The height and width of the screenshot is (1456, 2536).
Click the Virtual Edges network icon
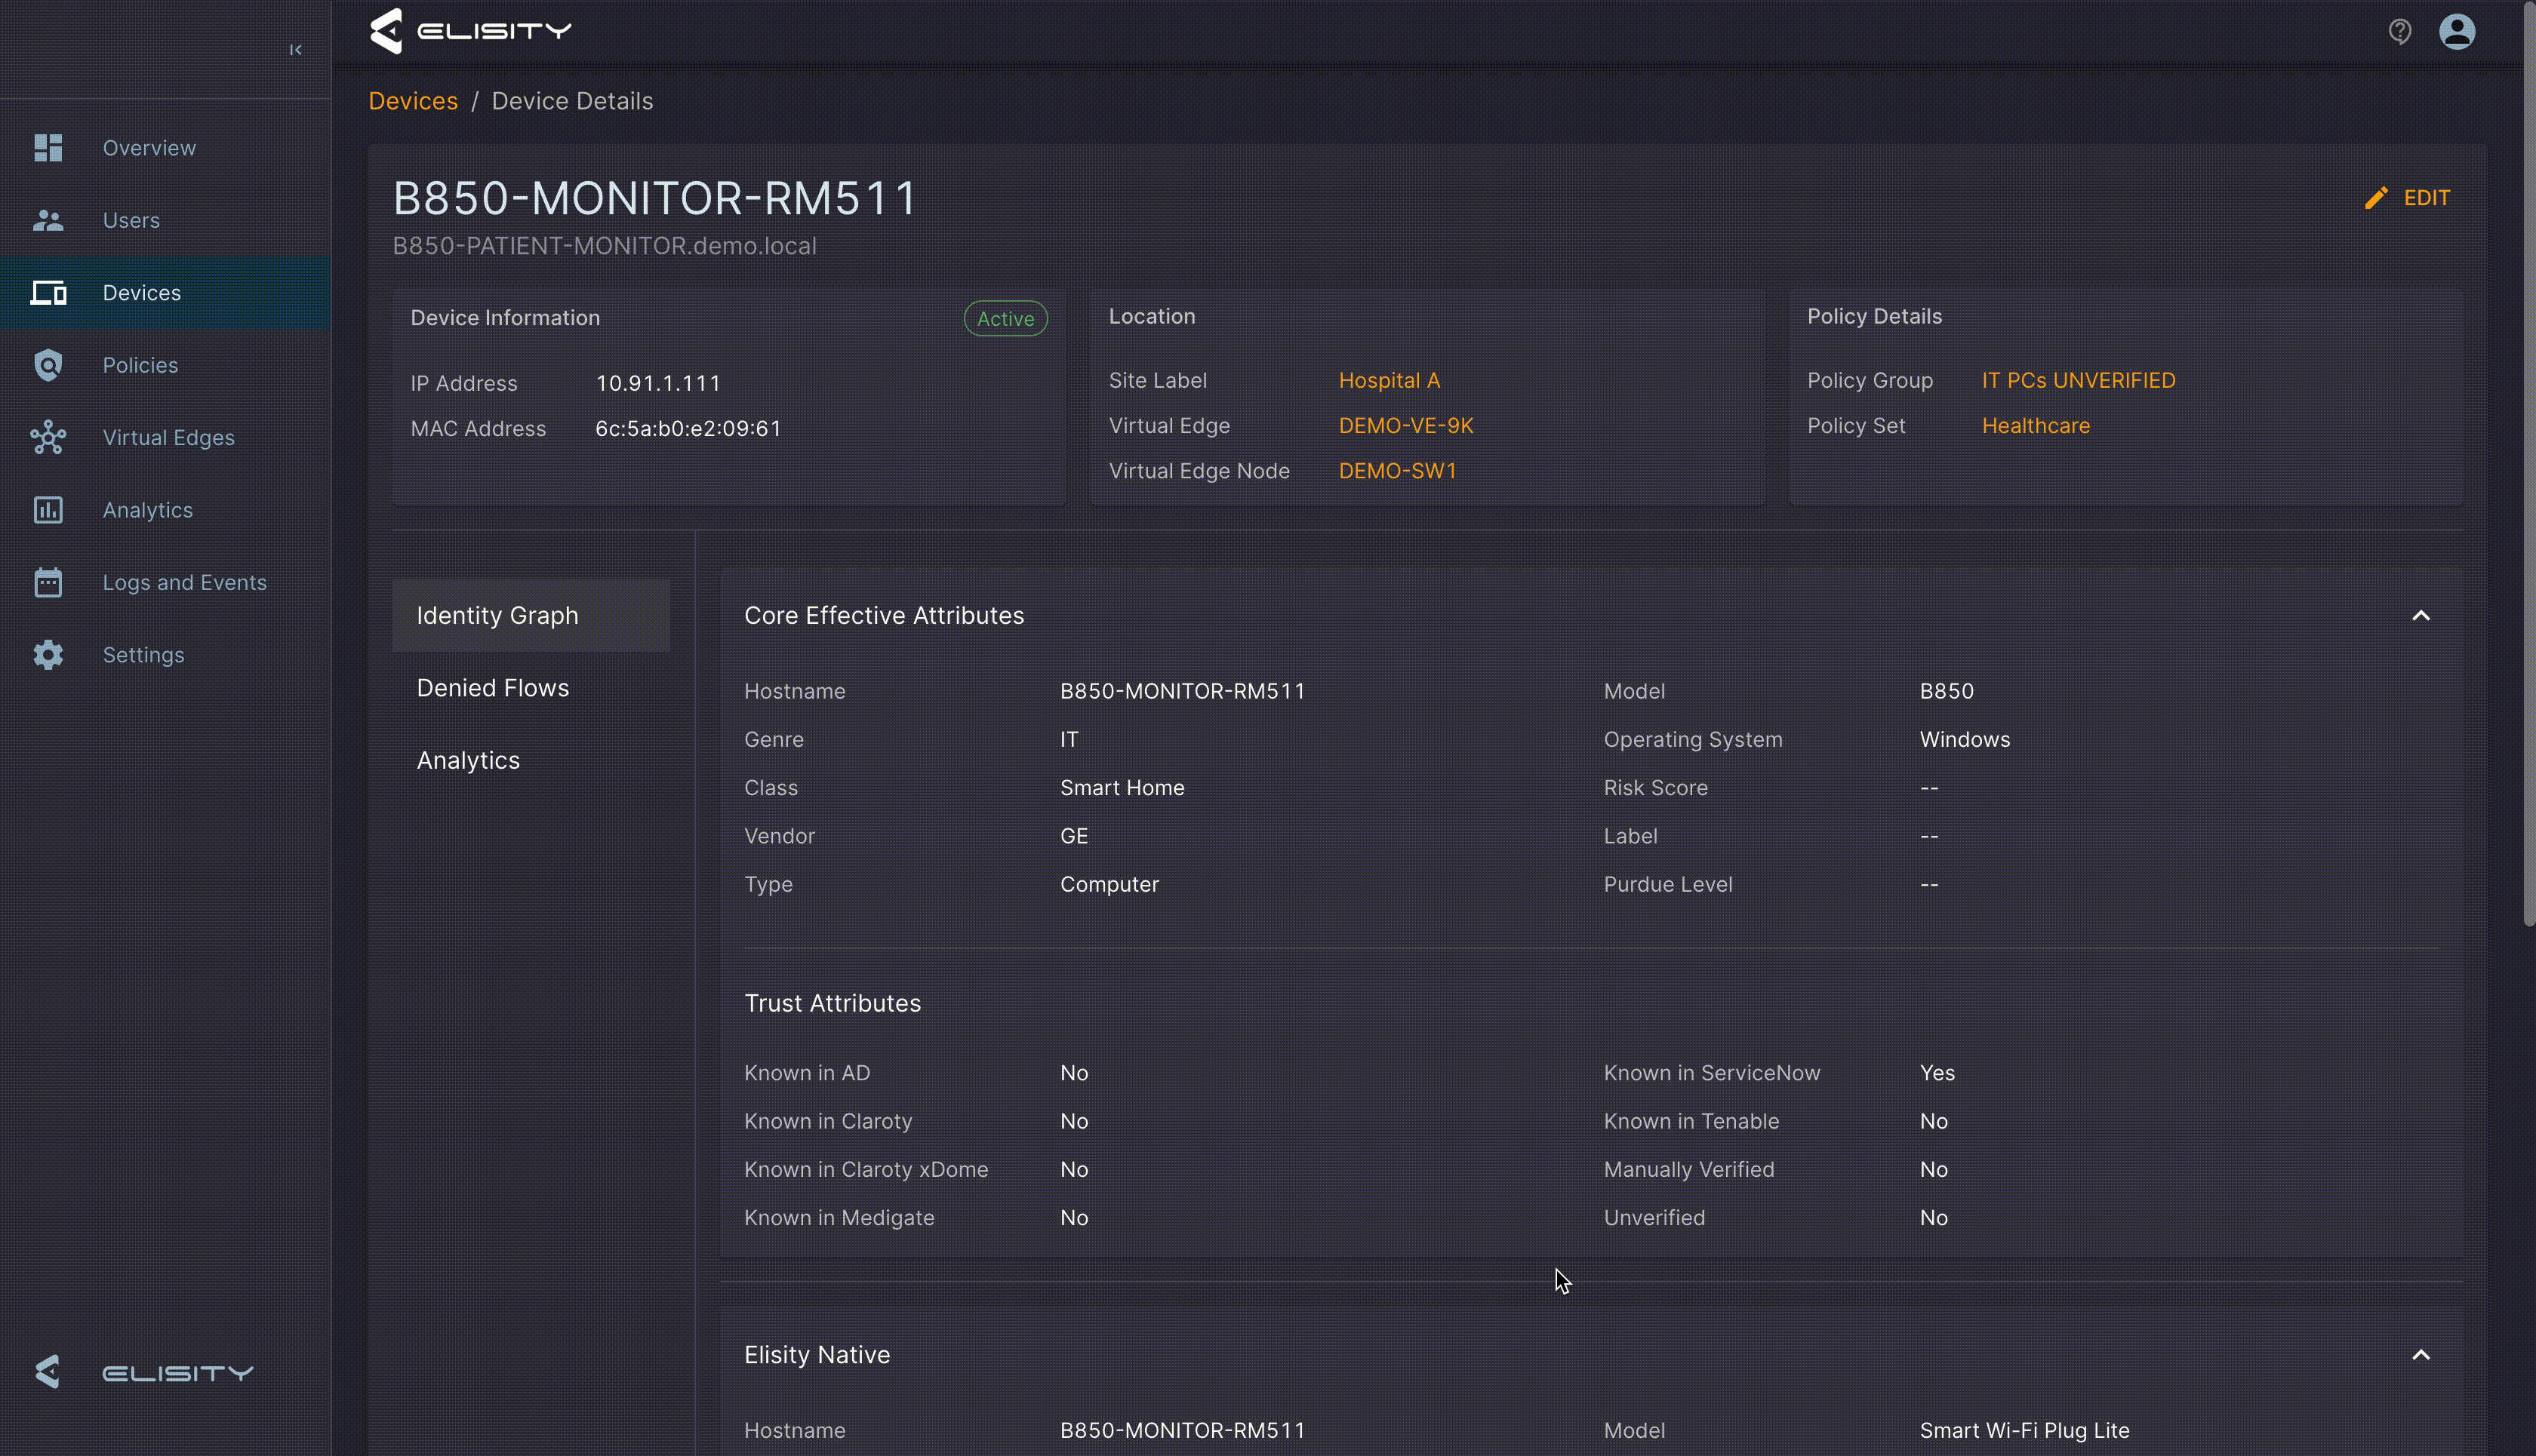(48, 438)
